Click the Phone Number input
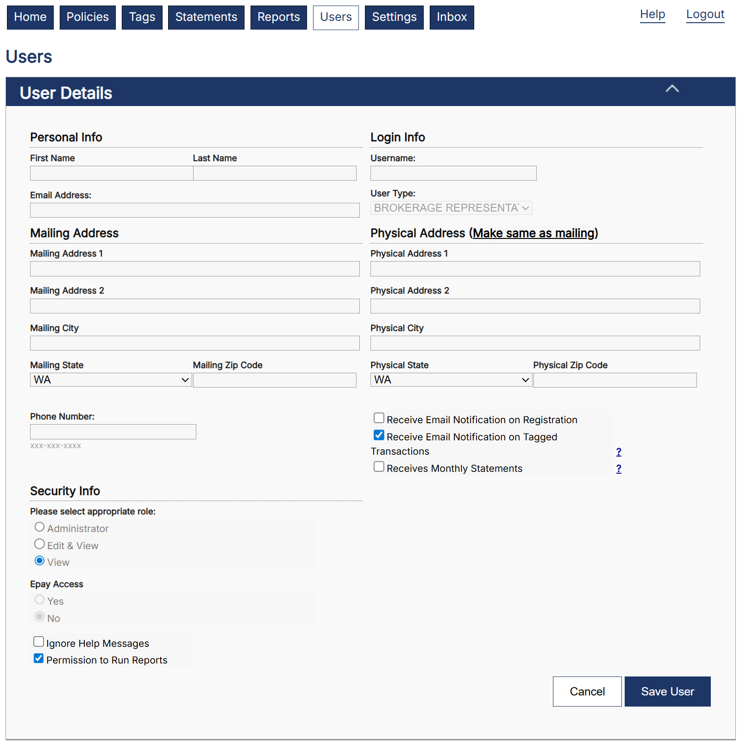Viewport: 740px width, 745px height. tap(113, 432)
